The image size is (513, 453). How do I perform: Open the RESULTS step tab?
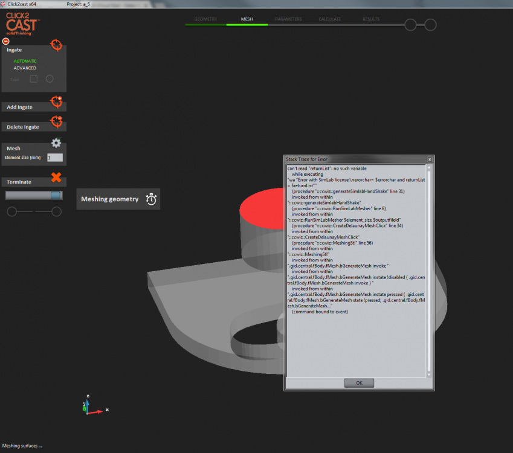pos(371,19)
